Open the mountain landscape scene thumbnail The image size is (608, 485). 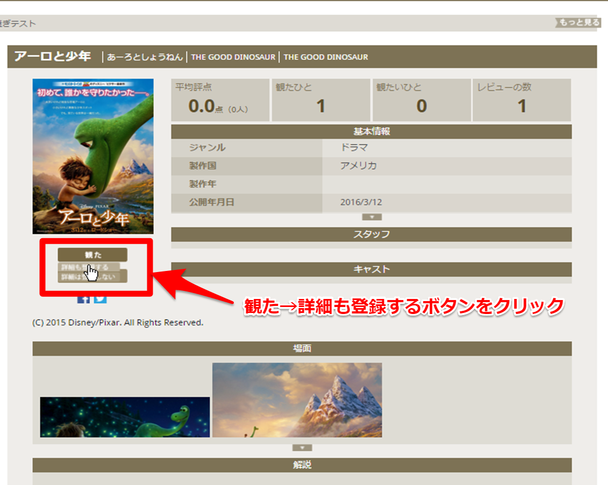pyautogui.click(x=297, y=400)
